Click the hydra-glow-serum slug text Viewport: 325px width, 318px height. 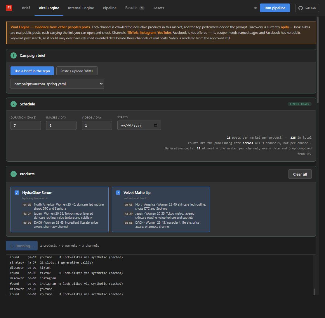click(35, 198)
